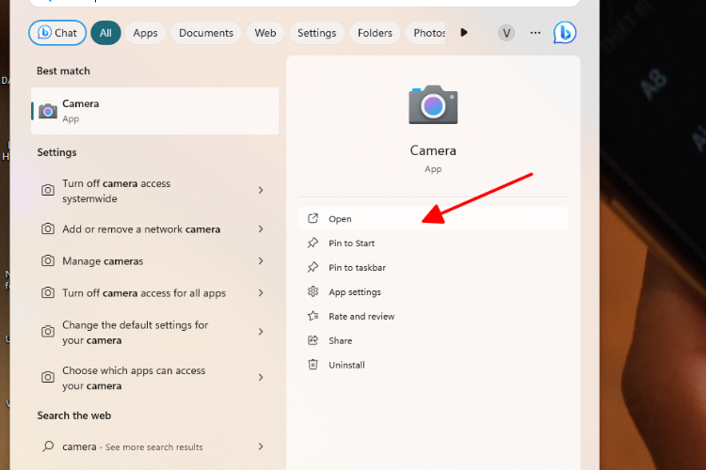Choose Rate and review

(433, 316)
